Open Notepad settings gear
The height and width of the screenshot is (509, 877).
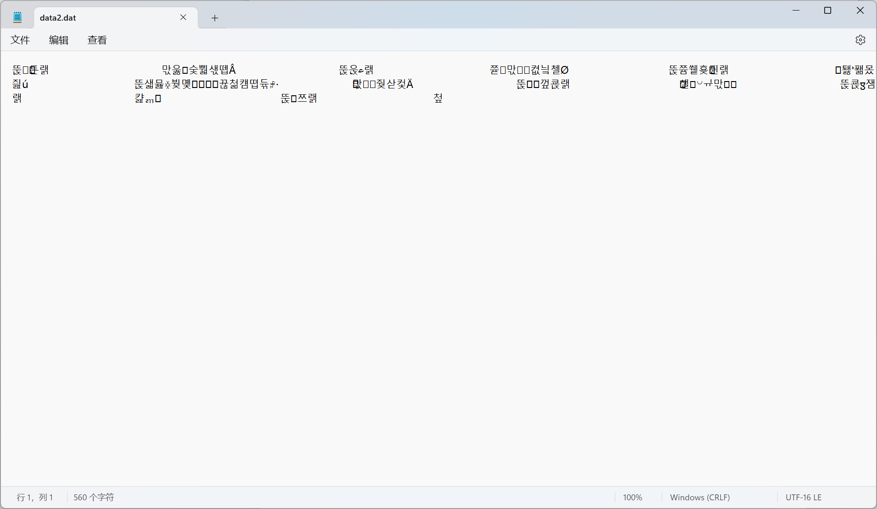coord(860,40)
